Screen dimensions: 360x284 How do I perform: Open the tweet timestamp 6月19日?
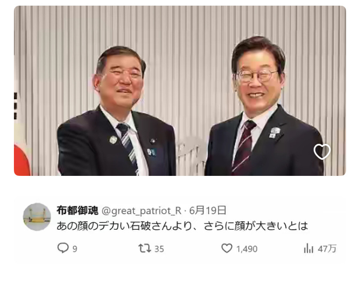(x=208, y=210)
